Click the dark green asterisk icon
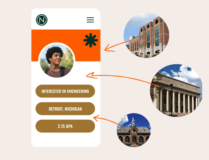Image resolution: width=209 pixels, height=160 pixels. click(x=90, y=40)
